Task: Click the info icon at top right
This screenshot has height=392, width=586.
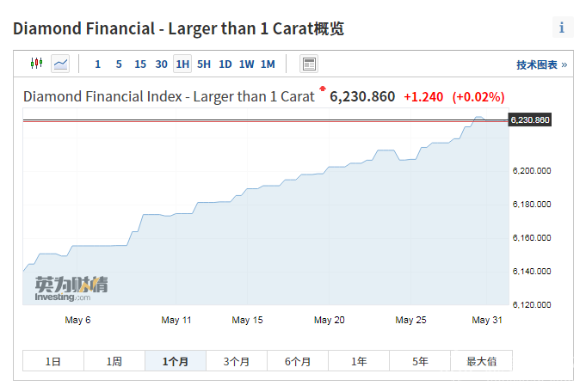Action: [562, 28]
